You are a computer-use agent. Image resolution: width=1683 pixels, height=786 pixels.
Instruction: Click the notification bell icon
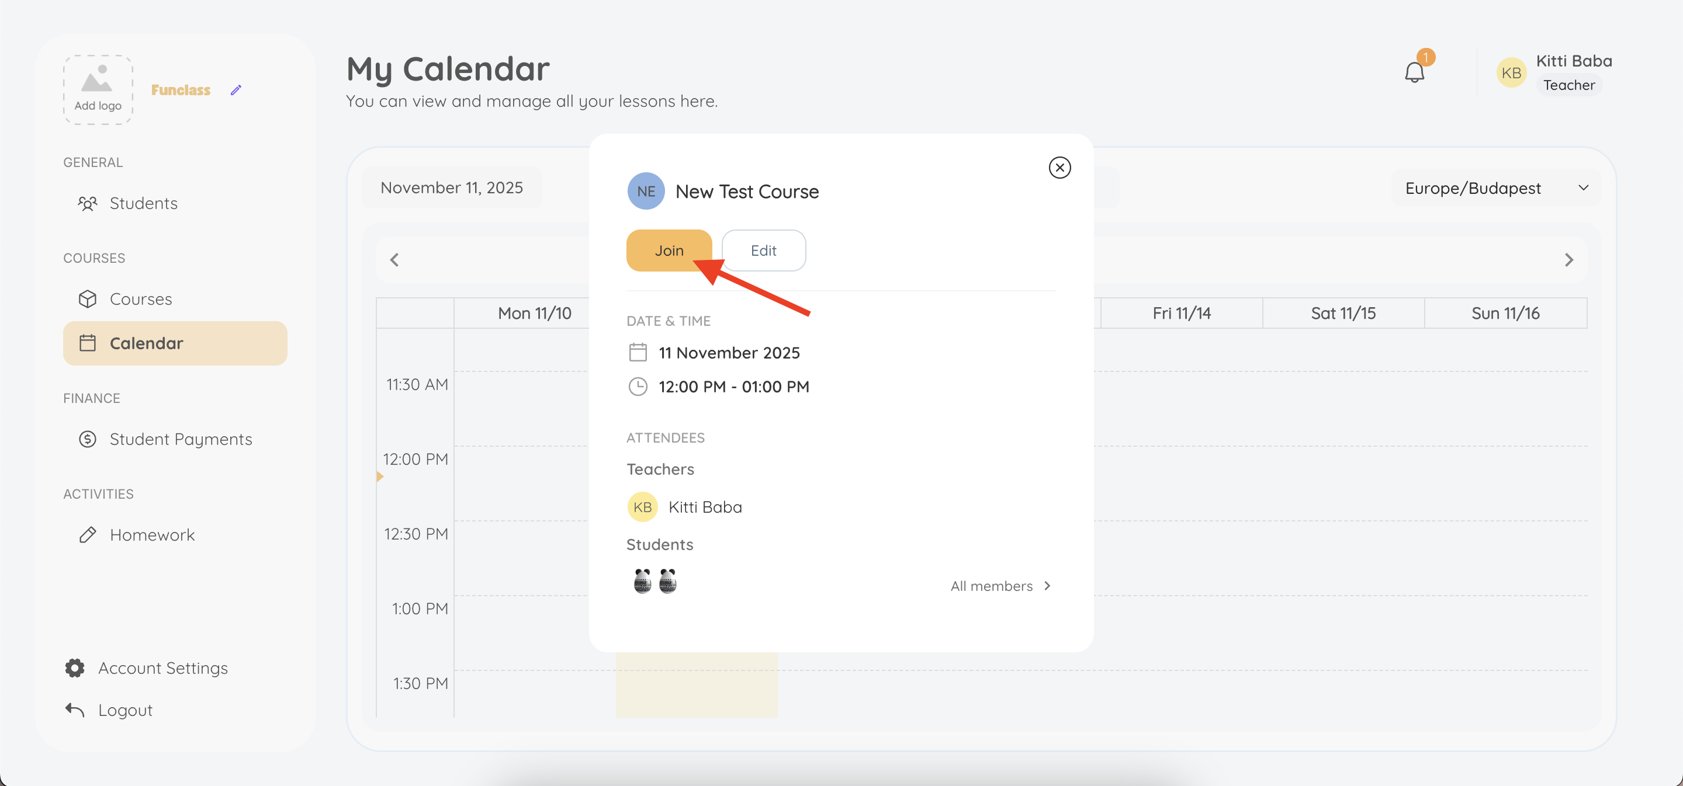(x=1414, y=72)
